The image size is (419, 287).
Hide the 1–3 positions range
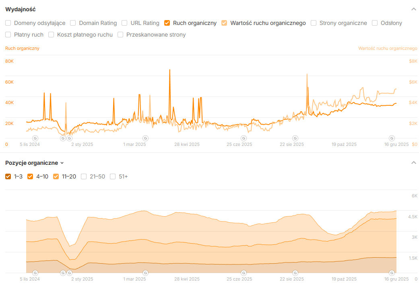pos(8,176)
